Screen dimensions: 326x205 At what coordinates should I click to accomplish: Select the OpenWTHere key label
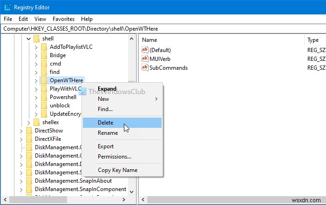tap(66, 80)
